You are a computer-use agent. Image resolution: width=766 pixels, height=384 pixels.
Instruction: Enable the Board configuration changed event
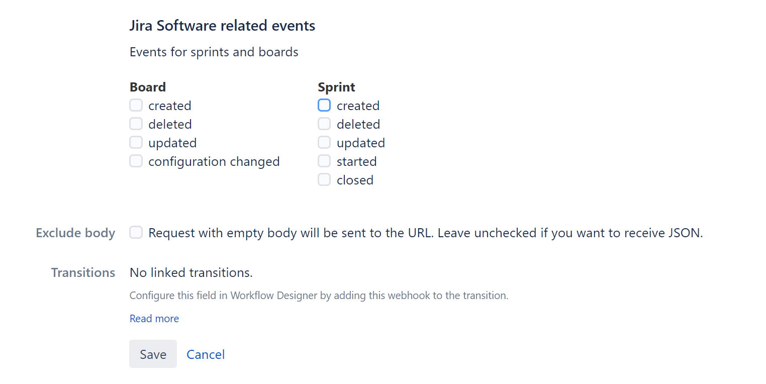pos(136,161)
